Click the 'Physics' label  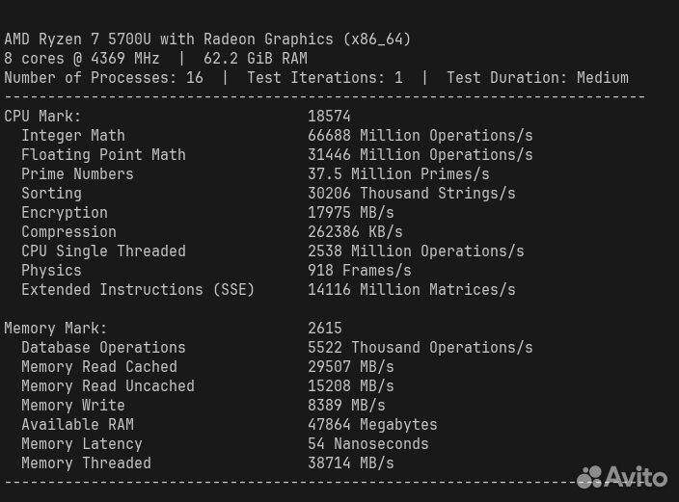tap(51, 271)
